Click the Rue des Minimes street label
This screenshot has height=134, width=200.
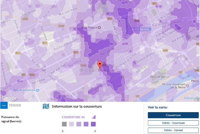(115, 31)
